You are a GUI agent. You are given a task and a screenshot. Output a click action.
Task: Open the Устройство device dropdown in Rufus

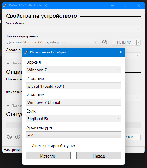pos(73,29)
